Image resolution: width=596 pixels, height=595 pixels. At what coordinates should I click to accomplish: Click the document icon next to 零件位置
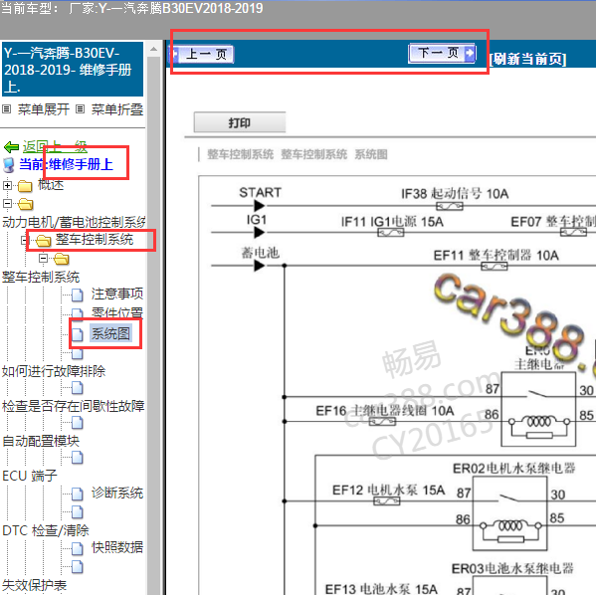(78, 313)
